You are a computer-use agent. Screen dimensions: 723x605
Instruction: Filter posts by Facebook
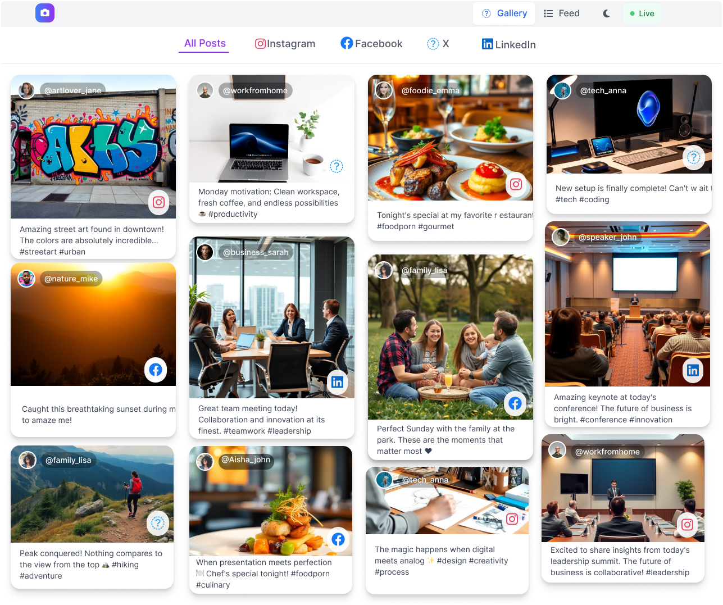click(x=371, y=43)
